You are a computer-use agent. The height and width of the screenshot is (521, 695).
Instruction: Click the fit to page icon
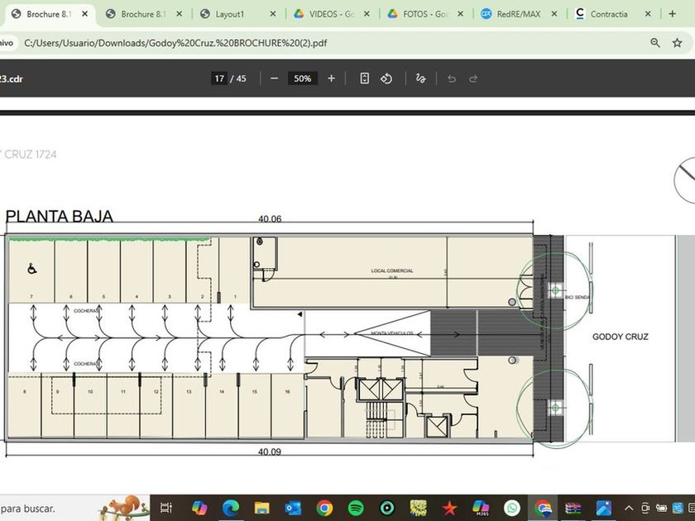pos(364,79)
